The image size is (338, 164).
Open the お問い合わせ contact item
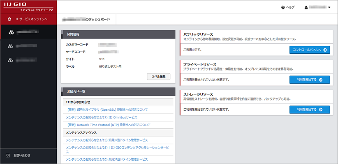[22, 155]
